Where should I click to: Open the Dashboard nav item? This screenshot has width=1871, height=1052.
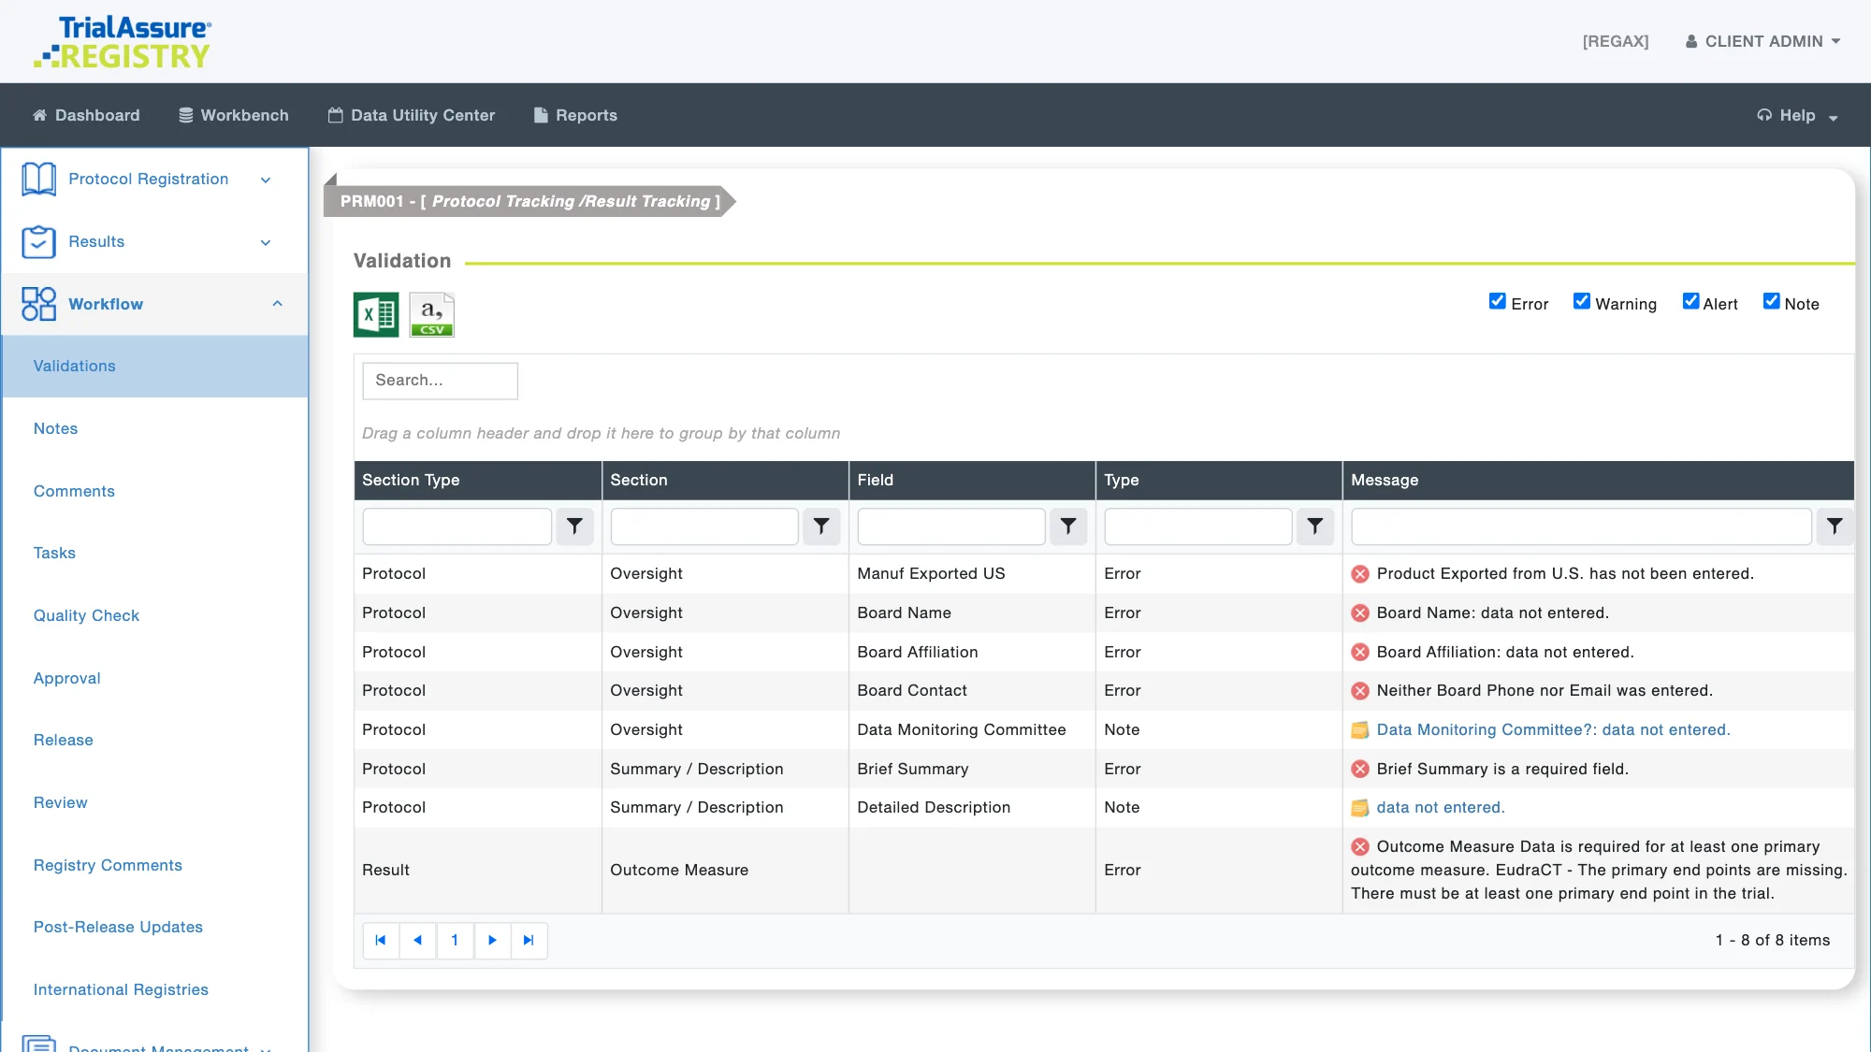tap(86, 115)
